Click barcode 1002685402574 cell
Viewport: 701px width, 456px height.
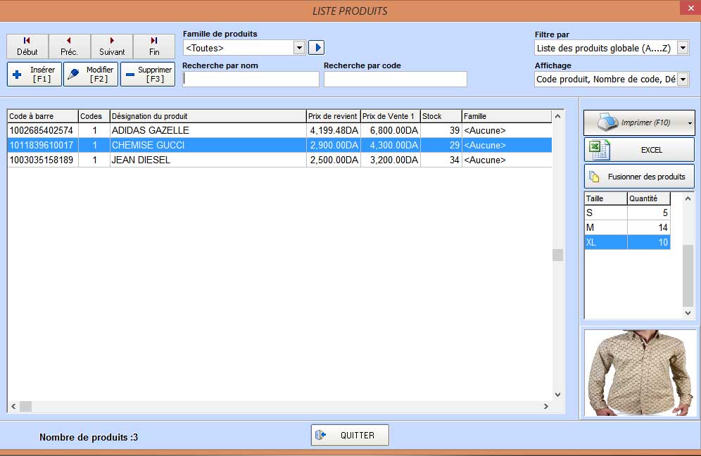click(42, 131)
